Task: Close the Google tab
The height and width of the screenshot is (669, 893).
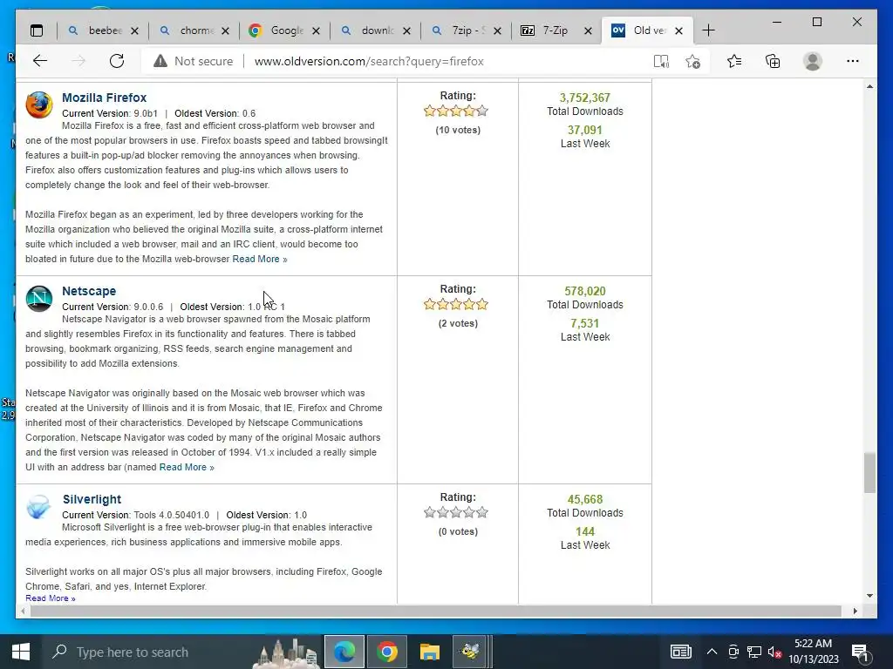Action: tap(316, 30)
